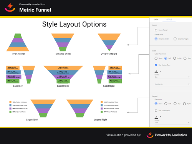This screenshot has height=144, width=192.
Task: Click the Invert Funnel example chart
Action: [18, 42]
